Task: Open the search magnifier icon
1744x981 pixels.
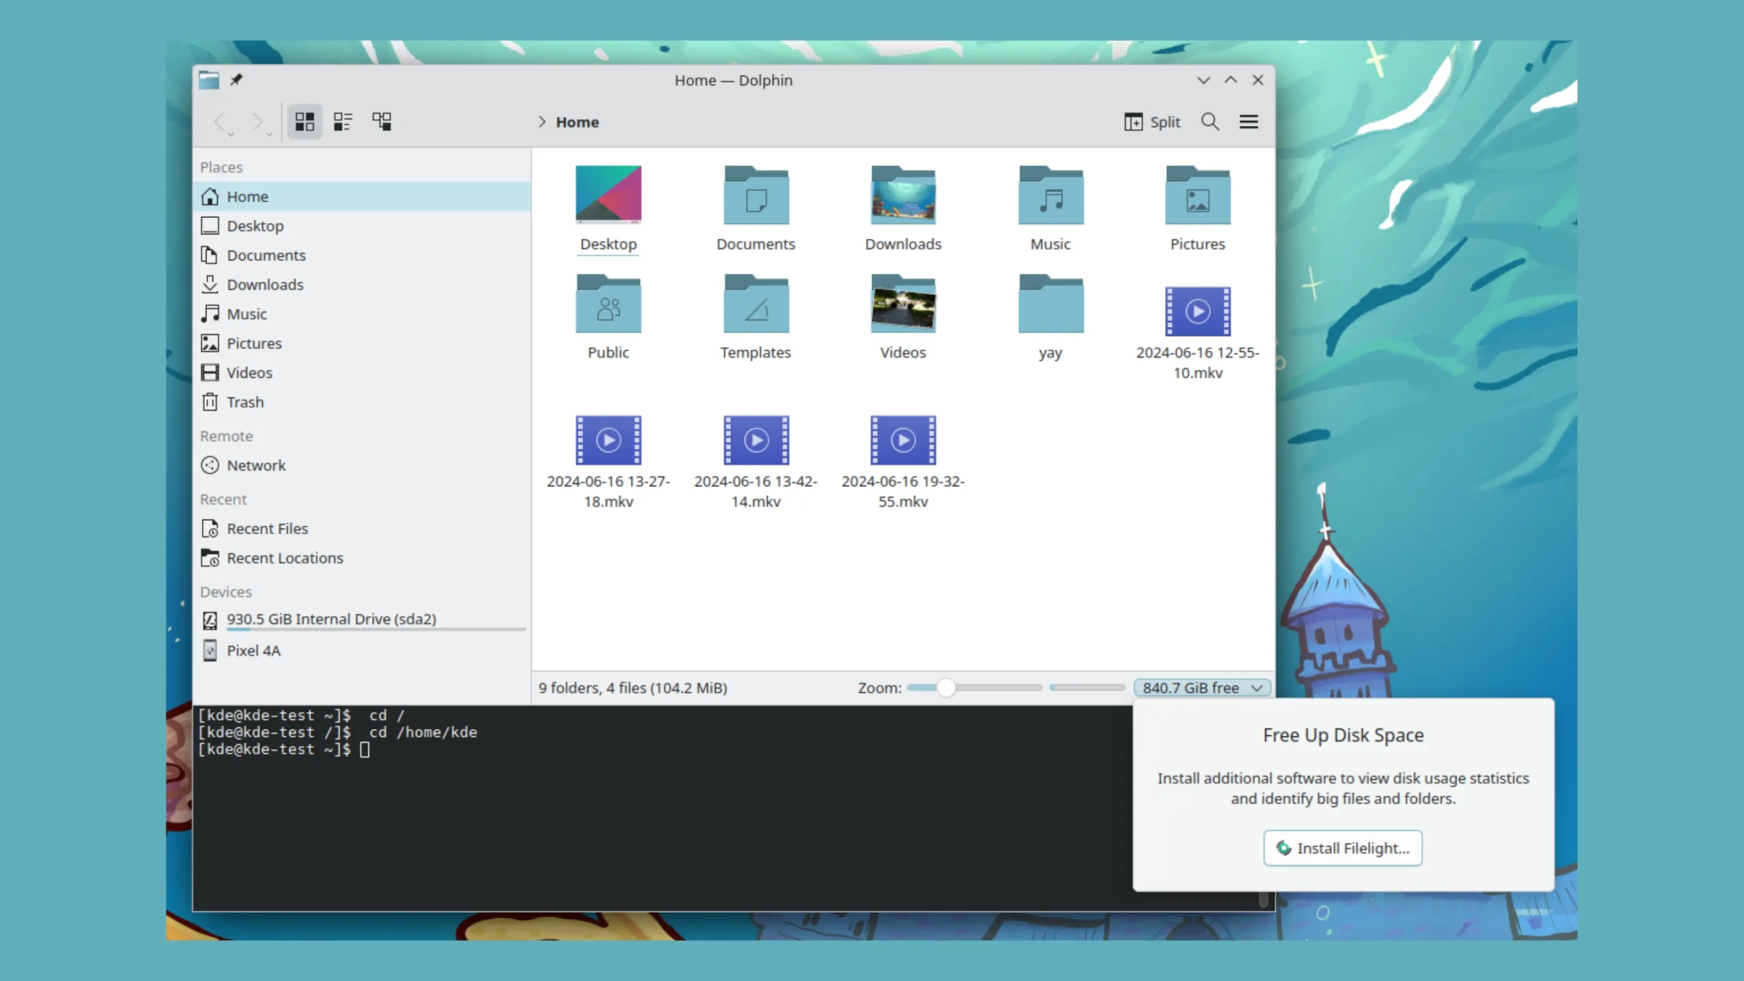Action: 1210,122
